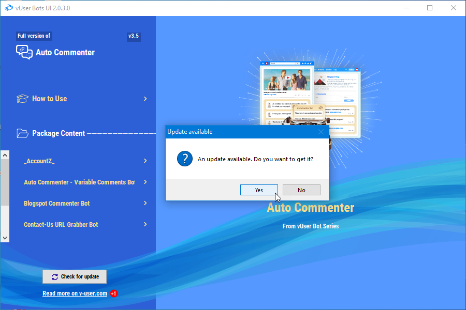Click the Package Content folder icon

(22, 133)
